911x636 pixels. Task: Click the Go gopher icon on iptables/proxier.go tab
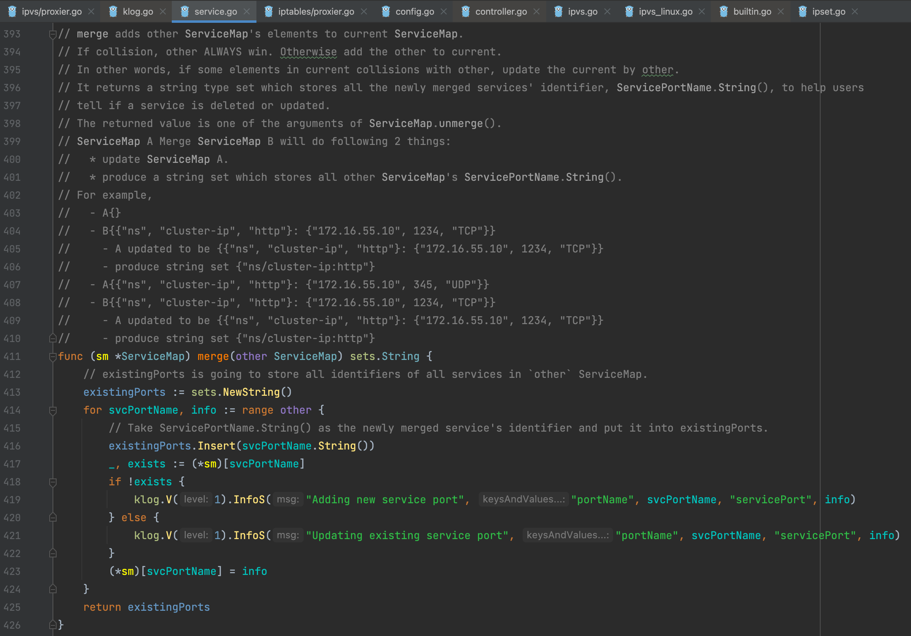point(269,11)
